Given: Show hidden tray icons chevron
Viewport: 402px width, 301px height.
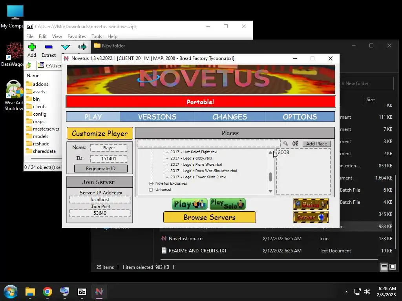Looking at the screenshot, I should click(346, 292).
